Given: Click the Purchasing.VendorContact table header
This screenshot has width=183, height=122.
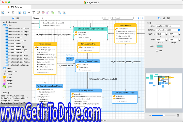Looking at the screenshot, I should [x=88, y=61].
